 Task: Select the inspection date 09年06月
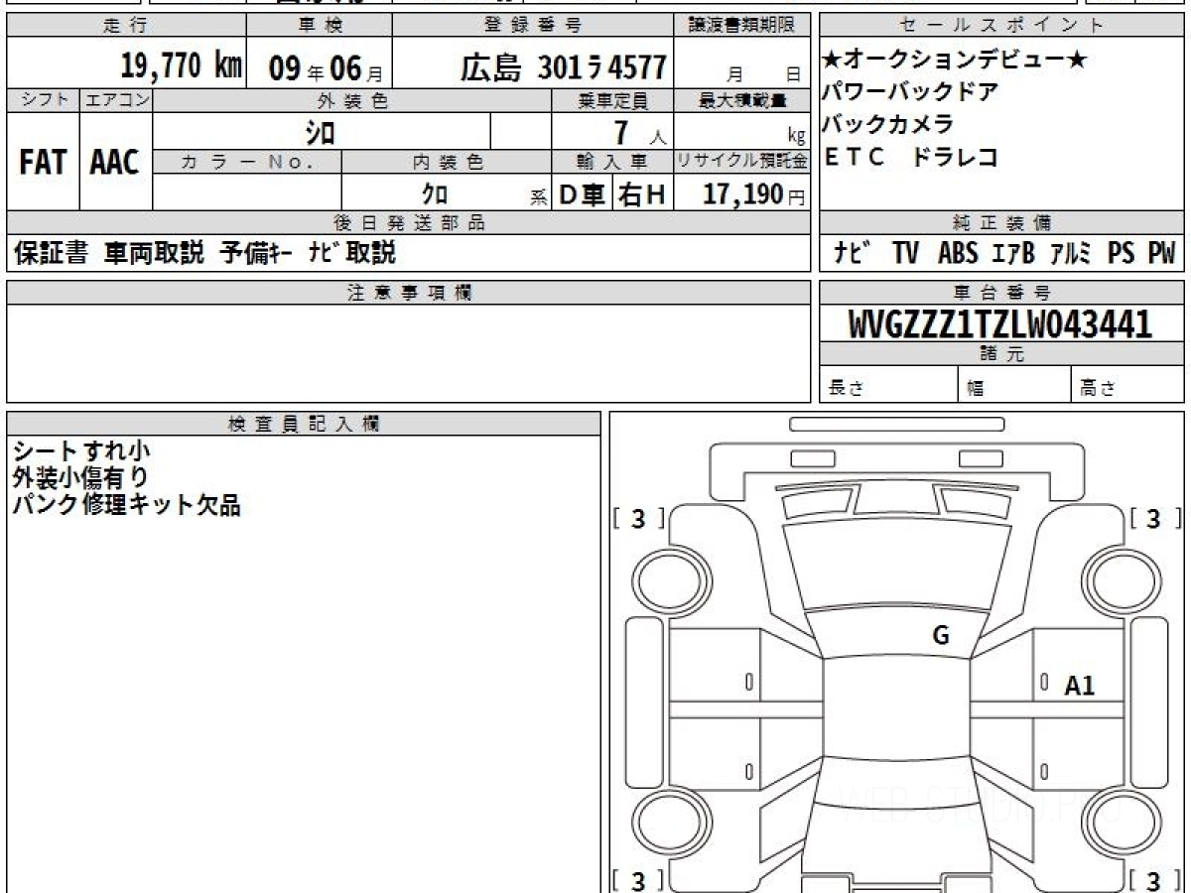[326, 68]
